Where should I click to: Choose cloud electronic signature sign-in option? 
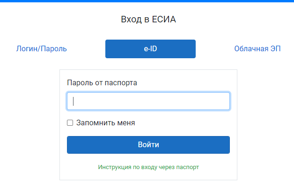pos(257,49)
